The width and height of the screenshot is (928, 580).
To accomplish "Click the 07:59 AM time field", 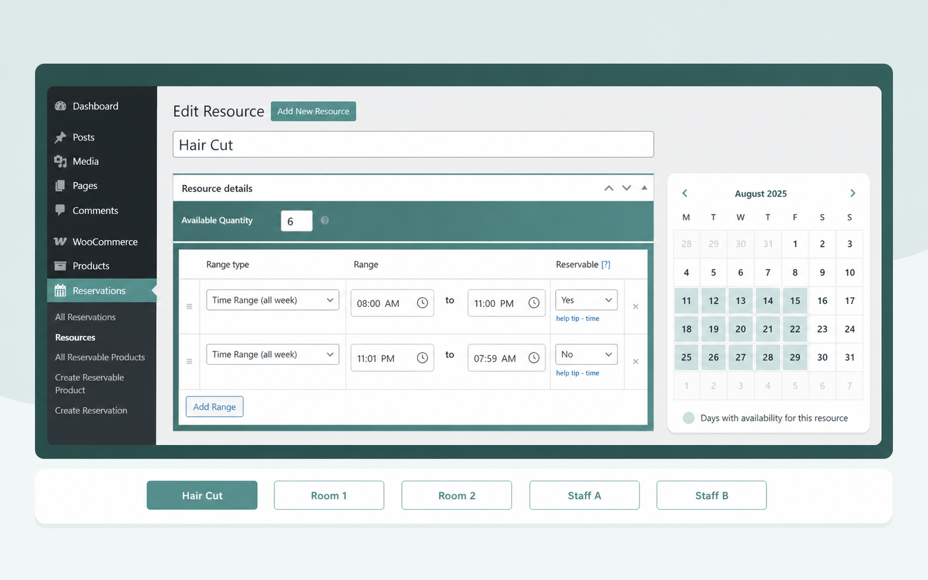I will click(507, 358).
